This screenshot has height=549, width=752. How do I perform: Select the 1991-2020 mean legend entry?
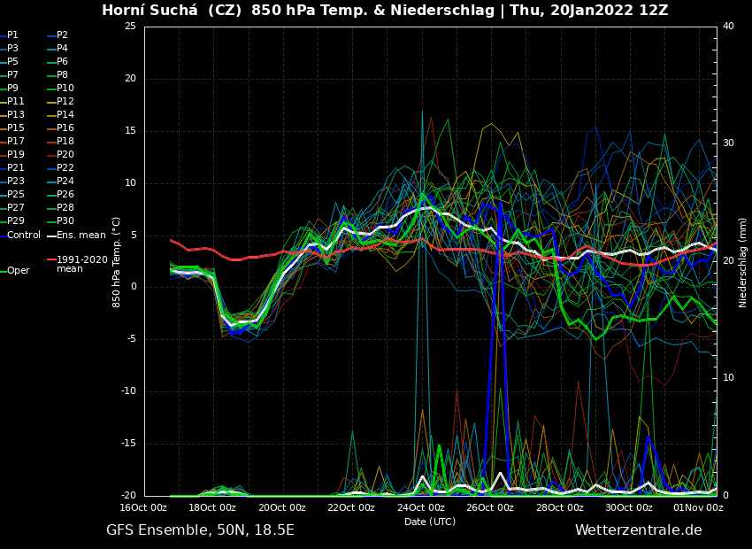pyautogui.click(x=81, y=264)
